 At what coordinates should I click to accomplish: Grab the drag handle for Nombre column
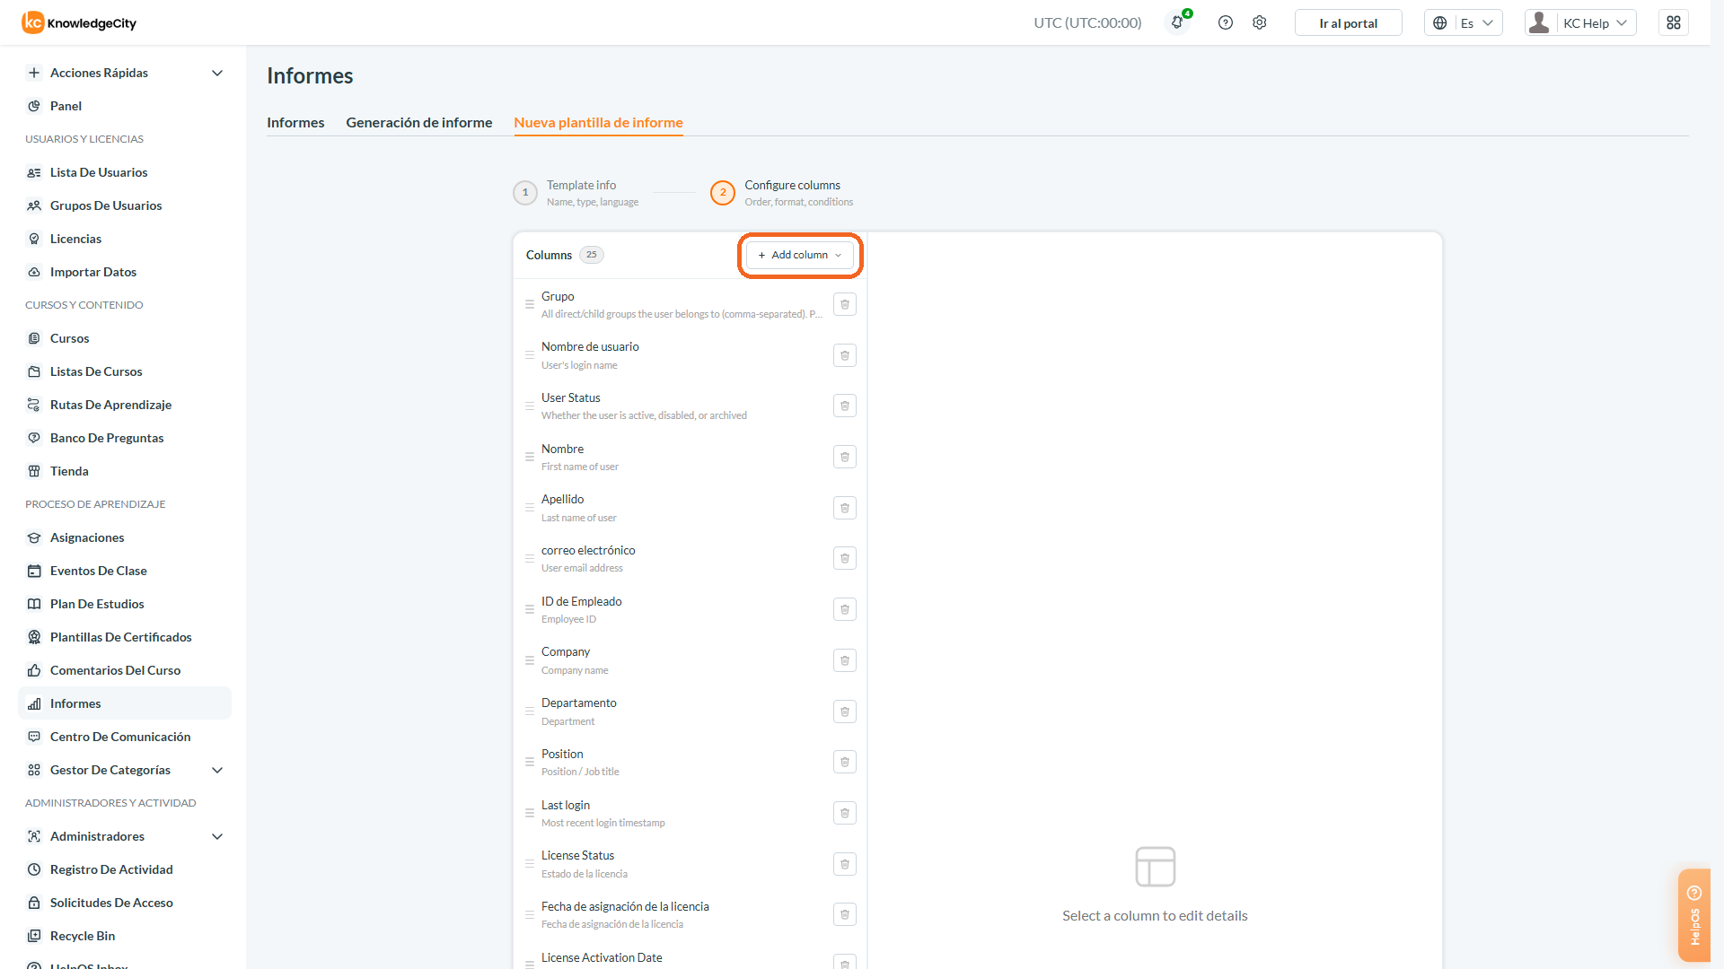pos(530,457)
